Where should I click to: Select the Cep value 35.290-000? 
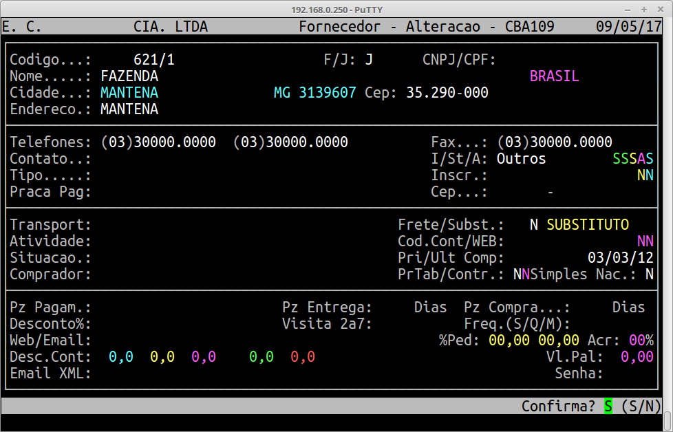[x=447, y=93]
